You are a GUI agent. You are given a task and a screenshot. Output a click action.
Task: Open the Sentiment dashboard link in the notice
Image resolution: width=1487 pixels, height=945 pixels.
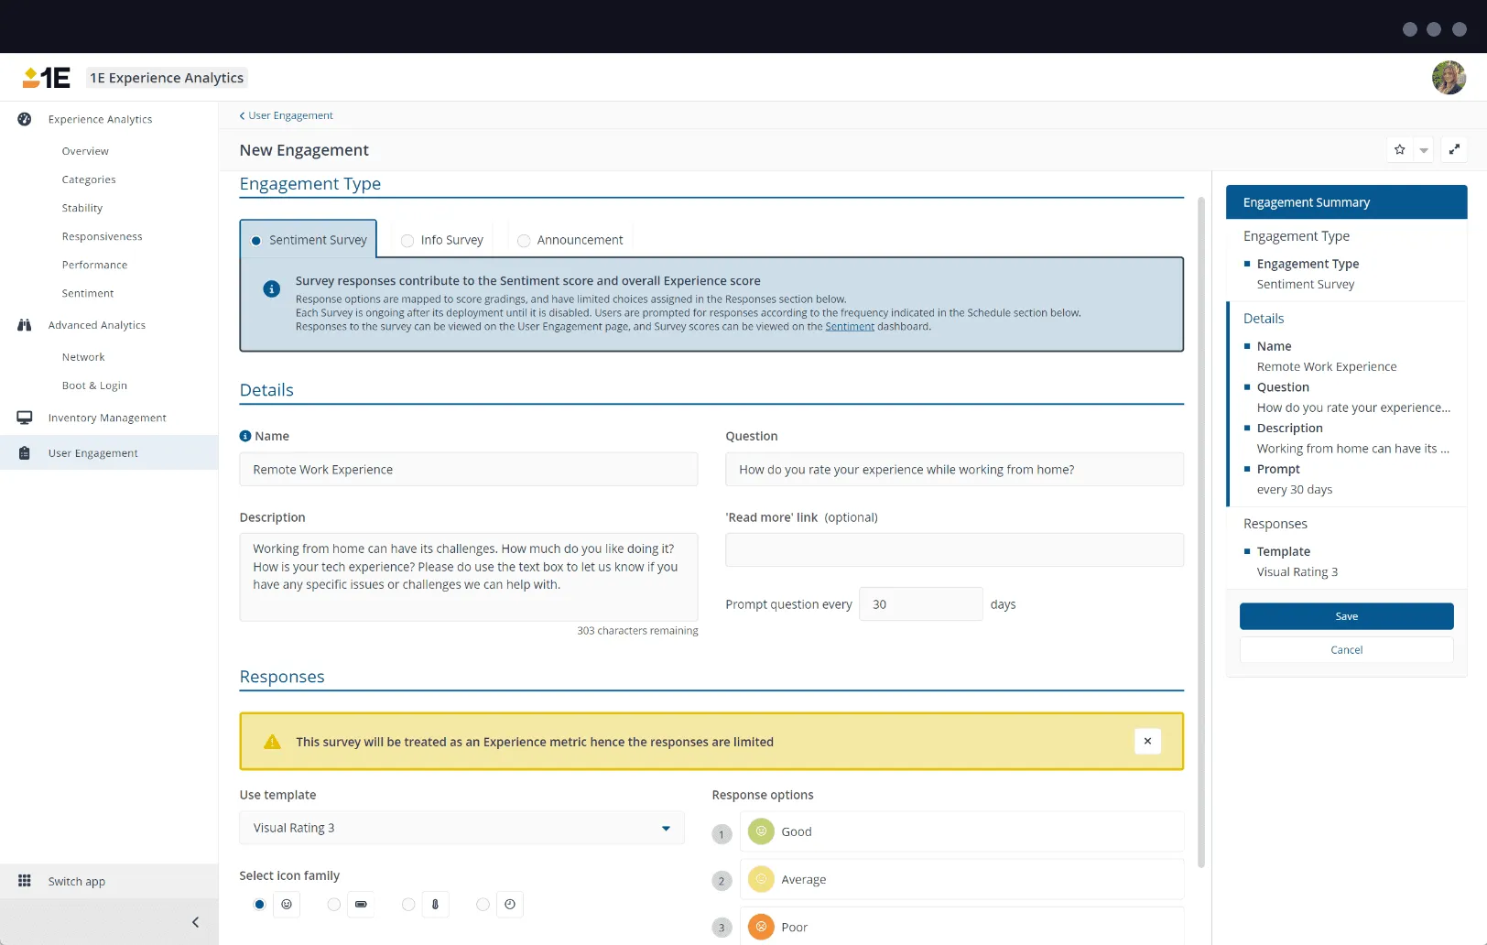click(x=849, y=326)
